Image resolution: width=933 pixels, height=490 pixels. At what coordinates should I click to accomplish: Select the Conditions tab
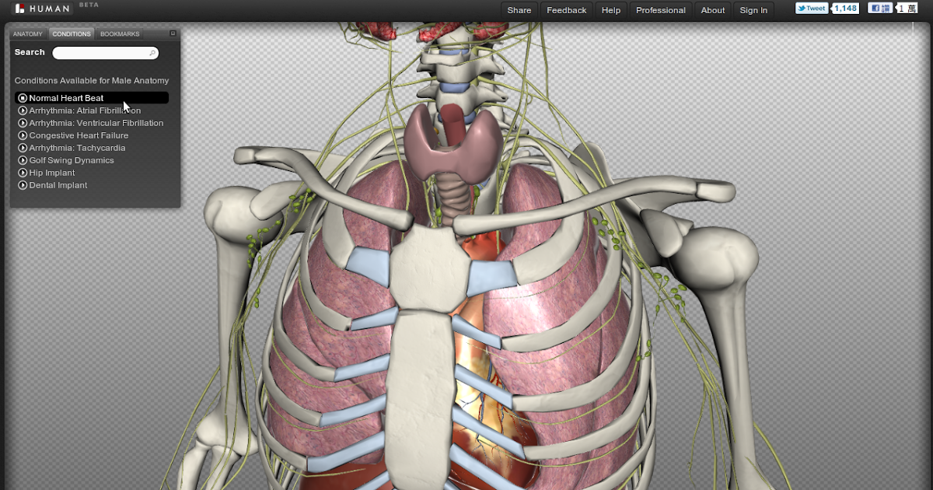71,33
